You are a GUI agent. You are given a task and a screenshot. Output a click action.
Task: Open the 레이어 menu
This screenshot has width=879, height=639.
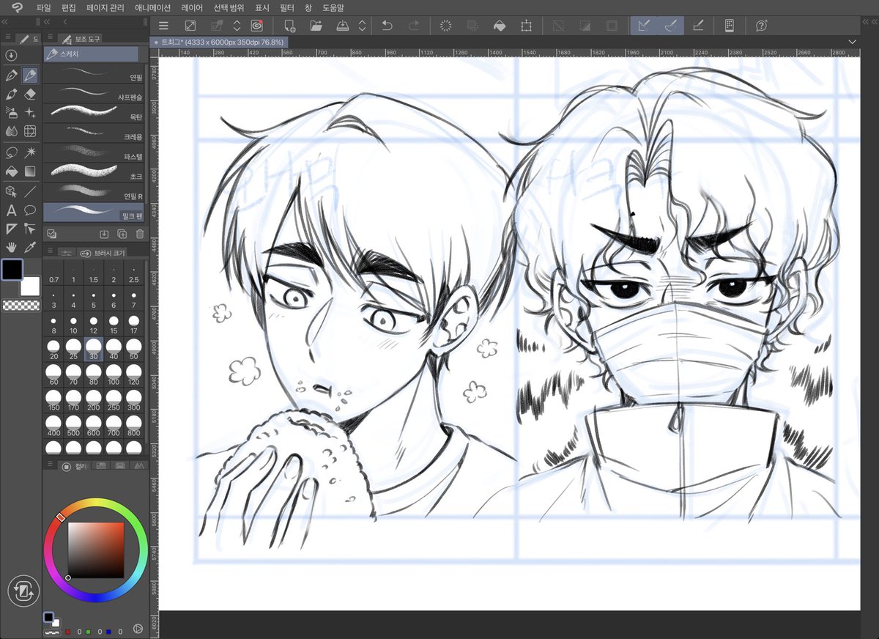pyautogui.click(x=192, y=7)
